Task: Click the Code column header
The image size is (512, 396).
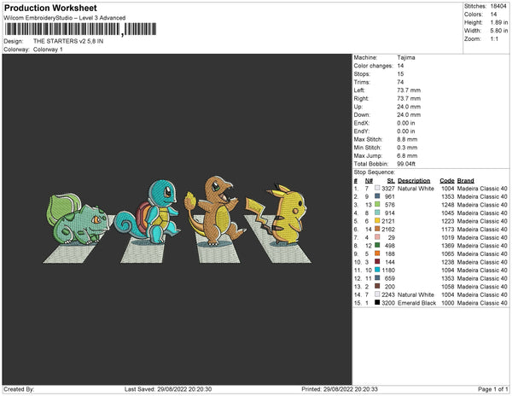Action: (446, 181)
